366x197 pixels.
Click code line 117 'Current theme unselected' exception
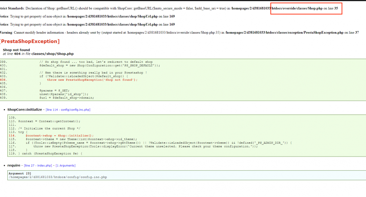pos(145,147)
